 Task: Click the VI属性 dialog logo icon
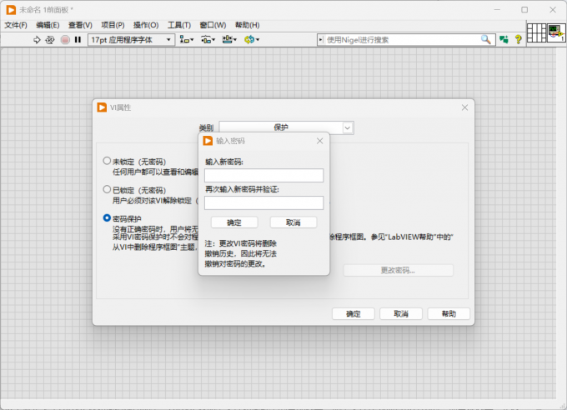tap(102, 107)
